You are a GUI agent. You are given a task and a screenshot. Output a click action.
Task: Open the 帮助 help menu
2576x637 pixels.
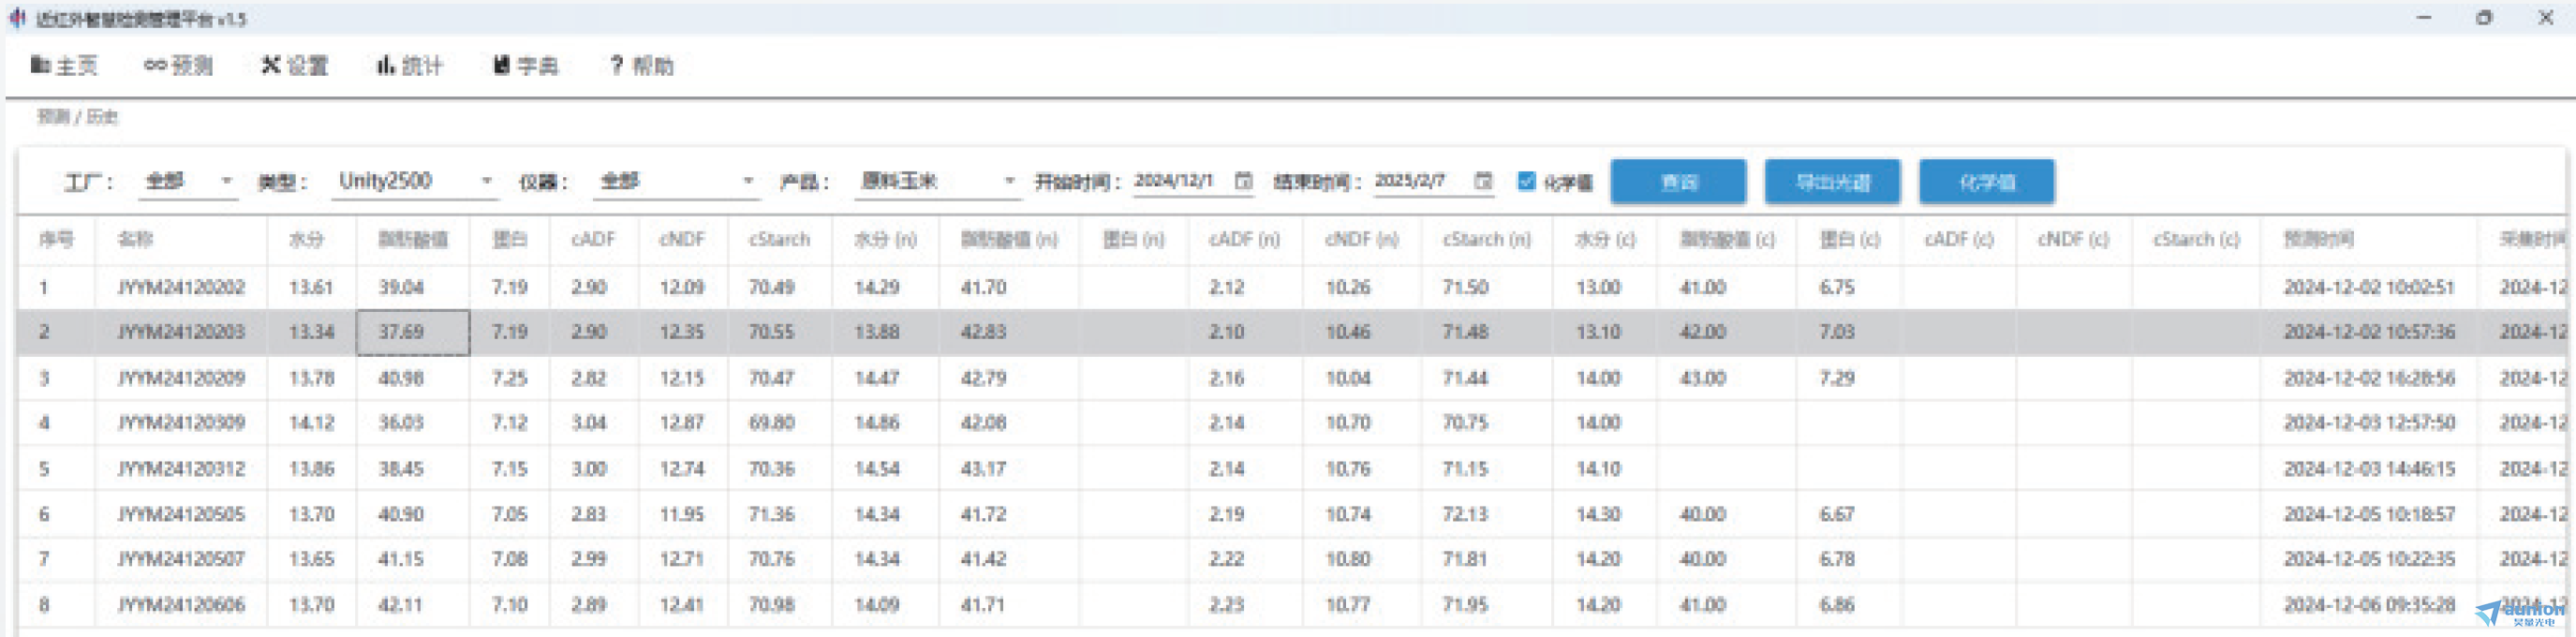[x=642, y=66]
